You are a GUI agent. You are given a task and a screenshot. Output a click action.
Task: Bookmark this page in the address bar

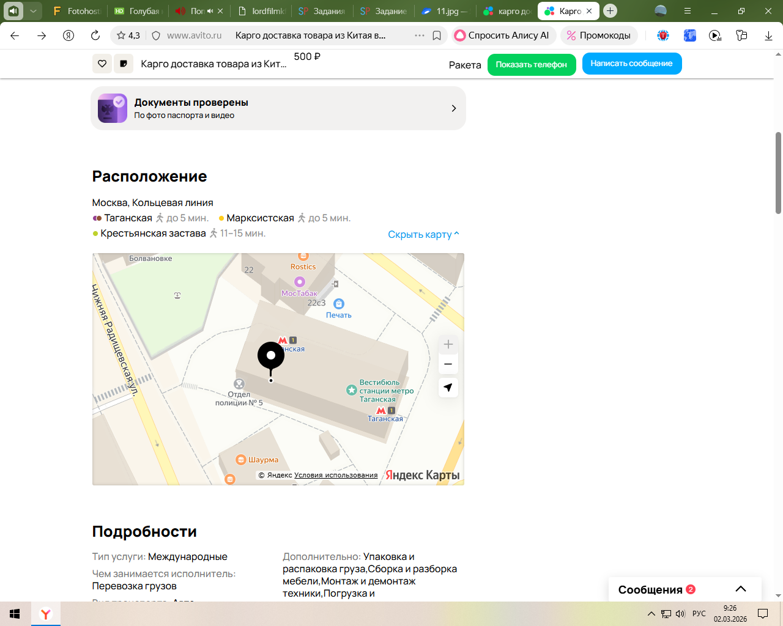tap(437, 35)
